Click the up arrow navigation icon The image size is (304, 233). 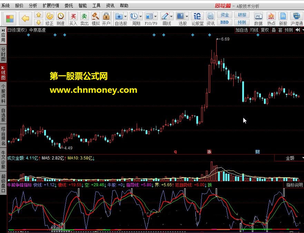(39, 15)
